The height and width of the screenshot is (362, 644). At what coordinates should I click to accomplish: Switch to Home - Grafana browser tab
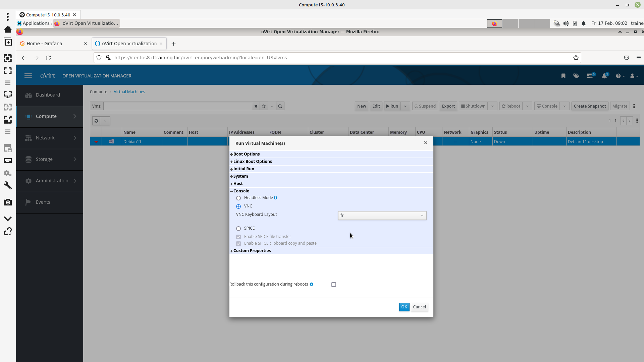point(45,44)
